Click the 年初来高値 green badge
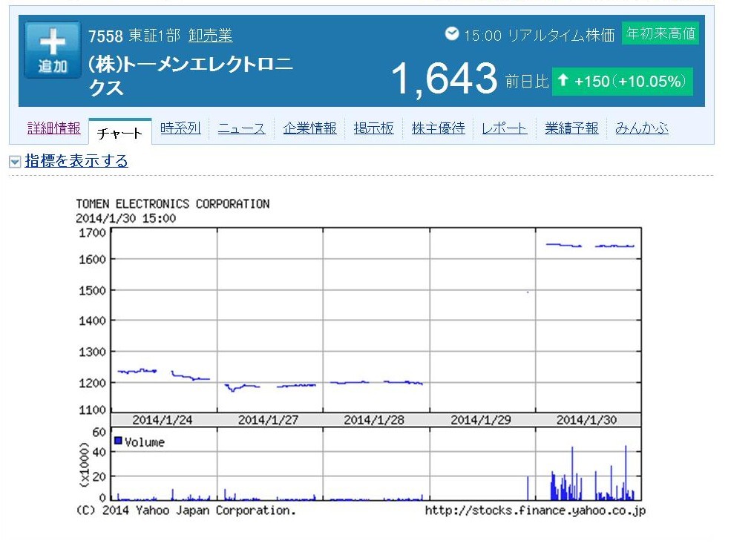 660,33
